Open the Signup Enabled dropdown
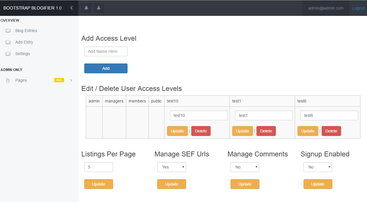 318,167
